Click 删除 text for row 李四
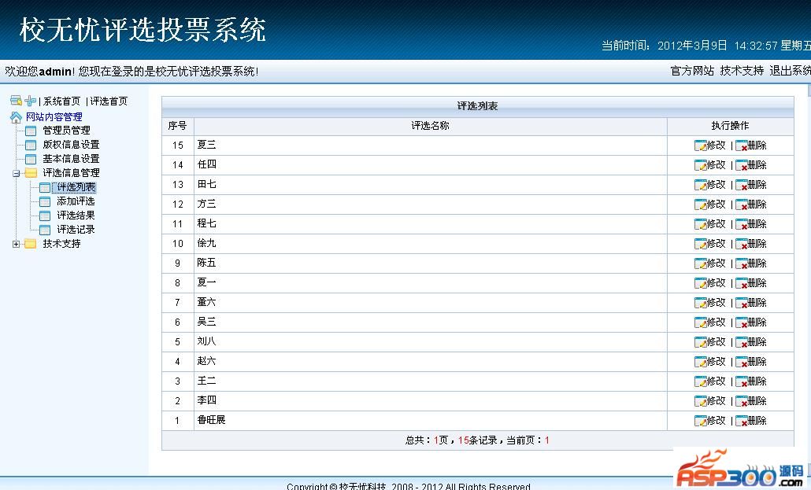Image resolution: width=811 pixels, height=490 pixels. coord(757,401)
